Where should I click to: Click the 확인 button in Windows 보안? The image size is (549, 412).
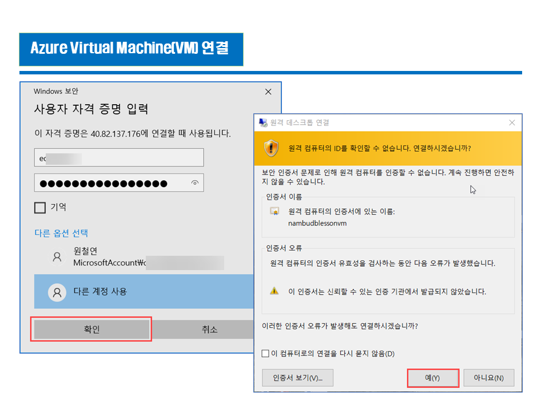[91, 329]
